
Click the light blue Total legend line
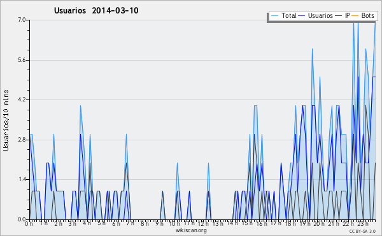coord(274,15)
